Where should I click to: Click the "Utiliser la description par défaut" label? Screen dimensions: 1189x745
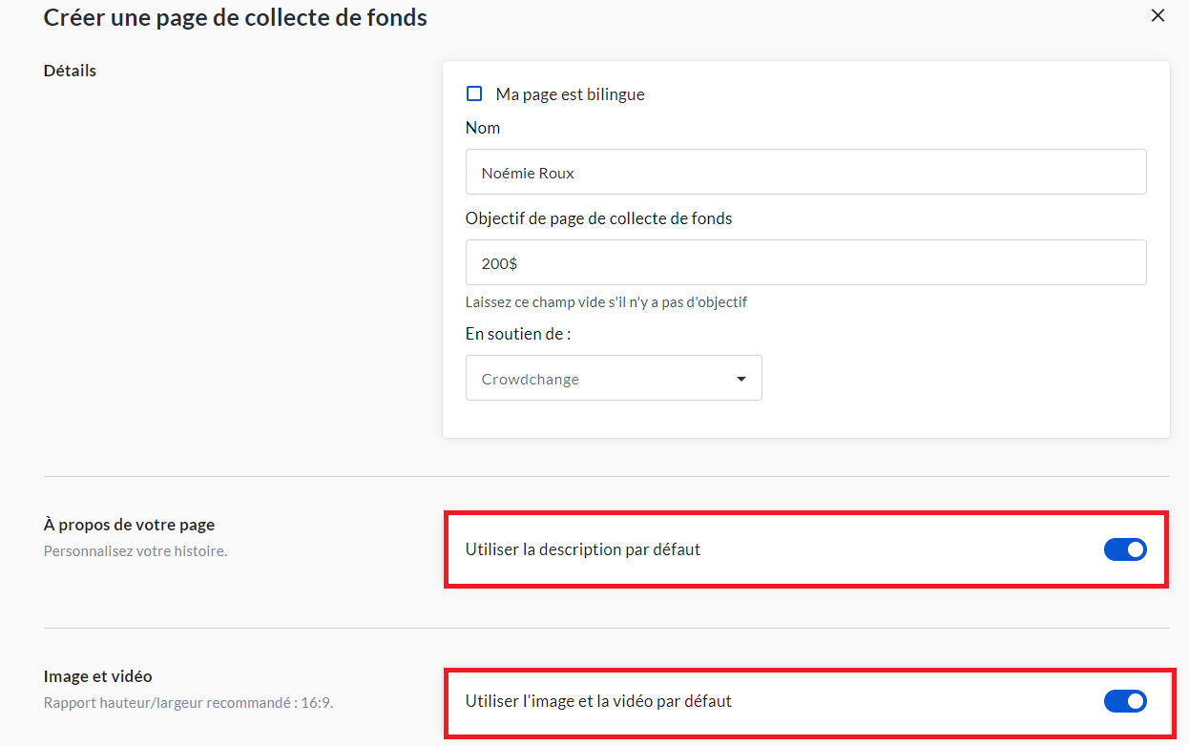point(582,549)
